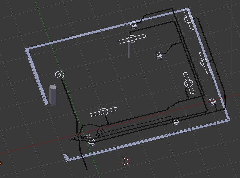Click the red-white 3D cursor crosshair
Image resolution: width=240 pixels, height=178 pixels.
click(x=125, y=161)
